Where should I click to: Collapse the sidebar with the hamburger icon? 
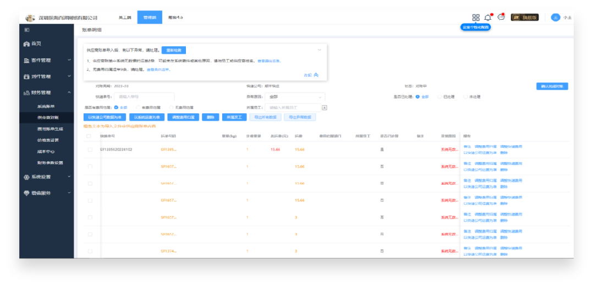[27, 30]
